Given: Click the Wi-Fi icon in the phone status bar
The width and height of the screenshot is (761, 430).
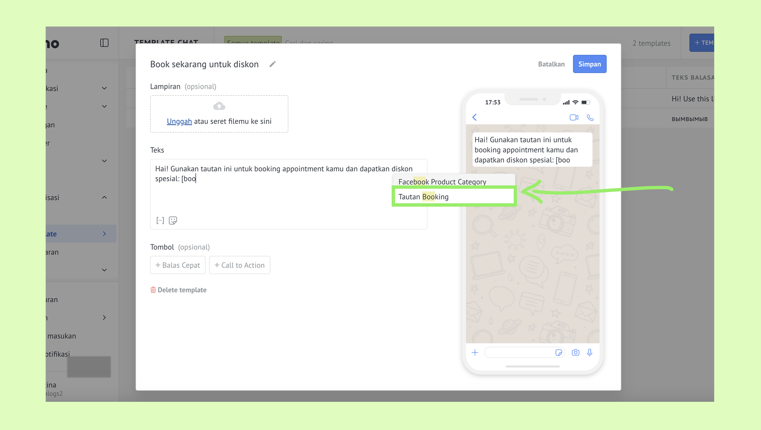Looking at the screenshot, I should (x=575, y=102).
